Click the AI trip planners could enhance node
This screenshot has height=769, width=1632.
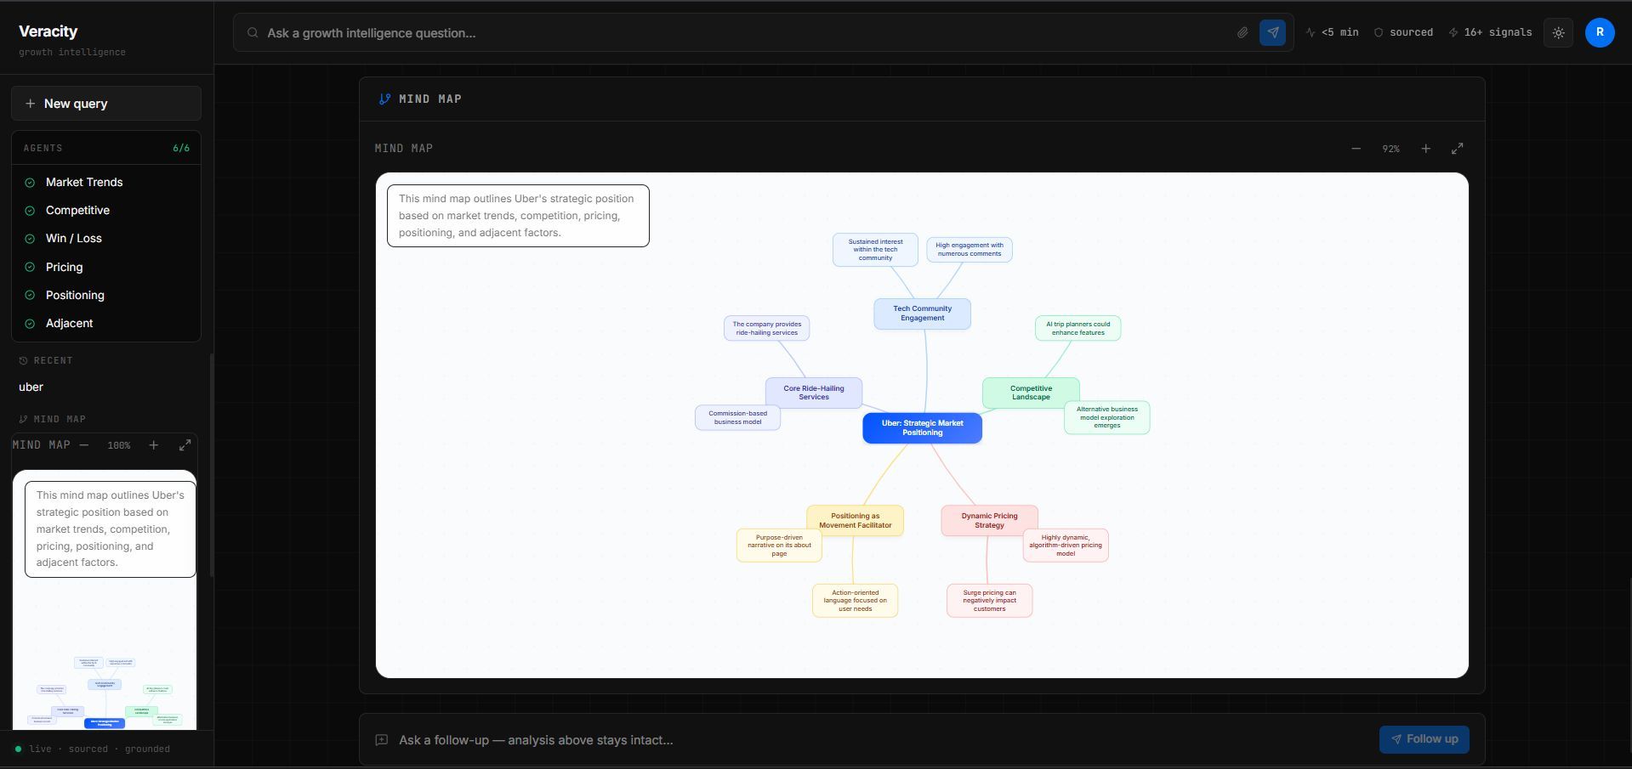(x=1078, y=328)
